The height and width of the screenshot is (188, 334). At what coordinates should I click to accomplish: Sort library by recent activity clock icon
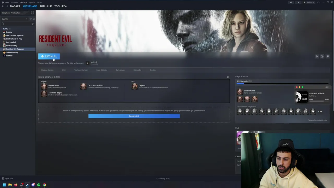click(31, 19)
